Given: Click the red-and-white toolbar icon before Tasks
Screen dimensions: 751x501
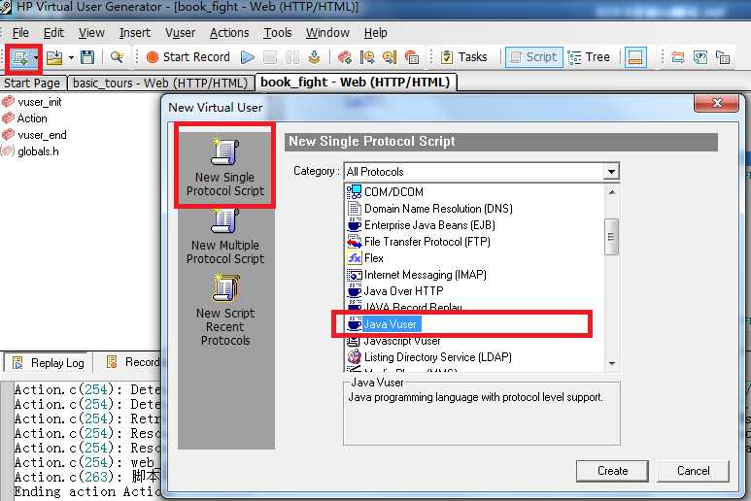Looking at the screenshot, I should pyautogui.click(x=412, y=57).
